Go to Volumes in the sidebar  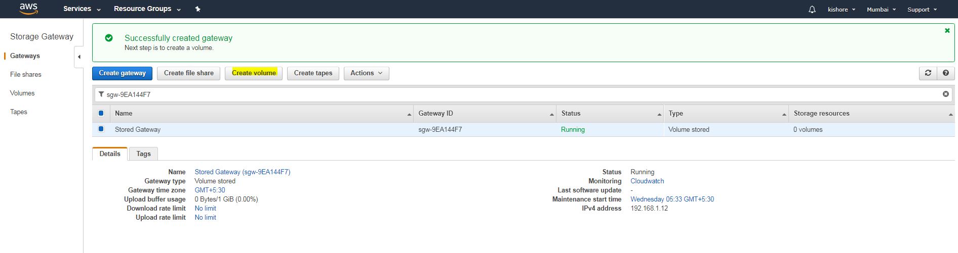[x=22, y=93]
